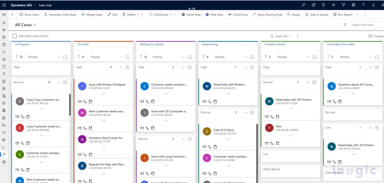Click avatar Q on Question about Large for card
The width and height of the screenshot is (384, 183).
82,139
